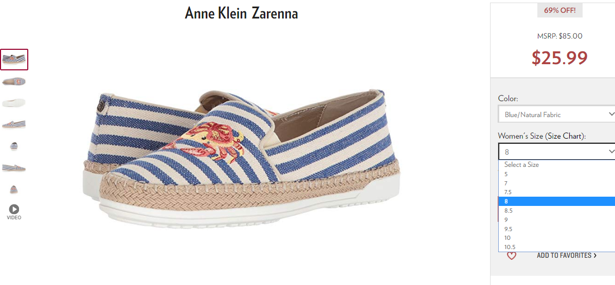Click the Add to Favorites link
The height and width of the screenshot is (285, 615).
click(567, 255)
